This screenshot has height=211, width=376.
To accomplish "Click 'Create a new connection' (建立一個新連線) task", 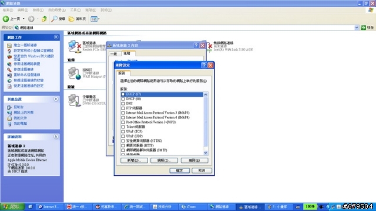I will click(25, 45).
